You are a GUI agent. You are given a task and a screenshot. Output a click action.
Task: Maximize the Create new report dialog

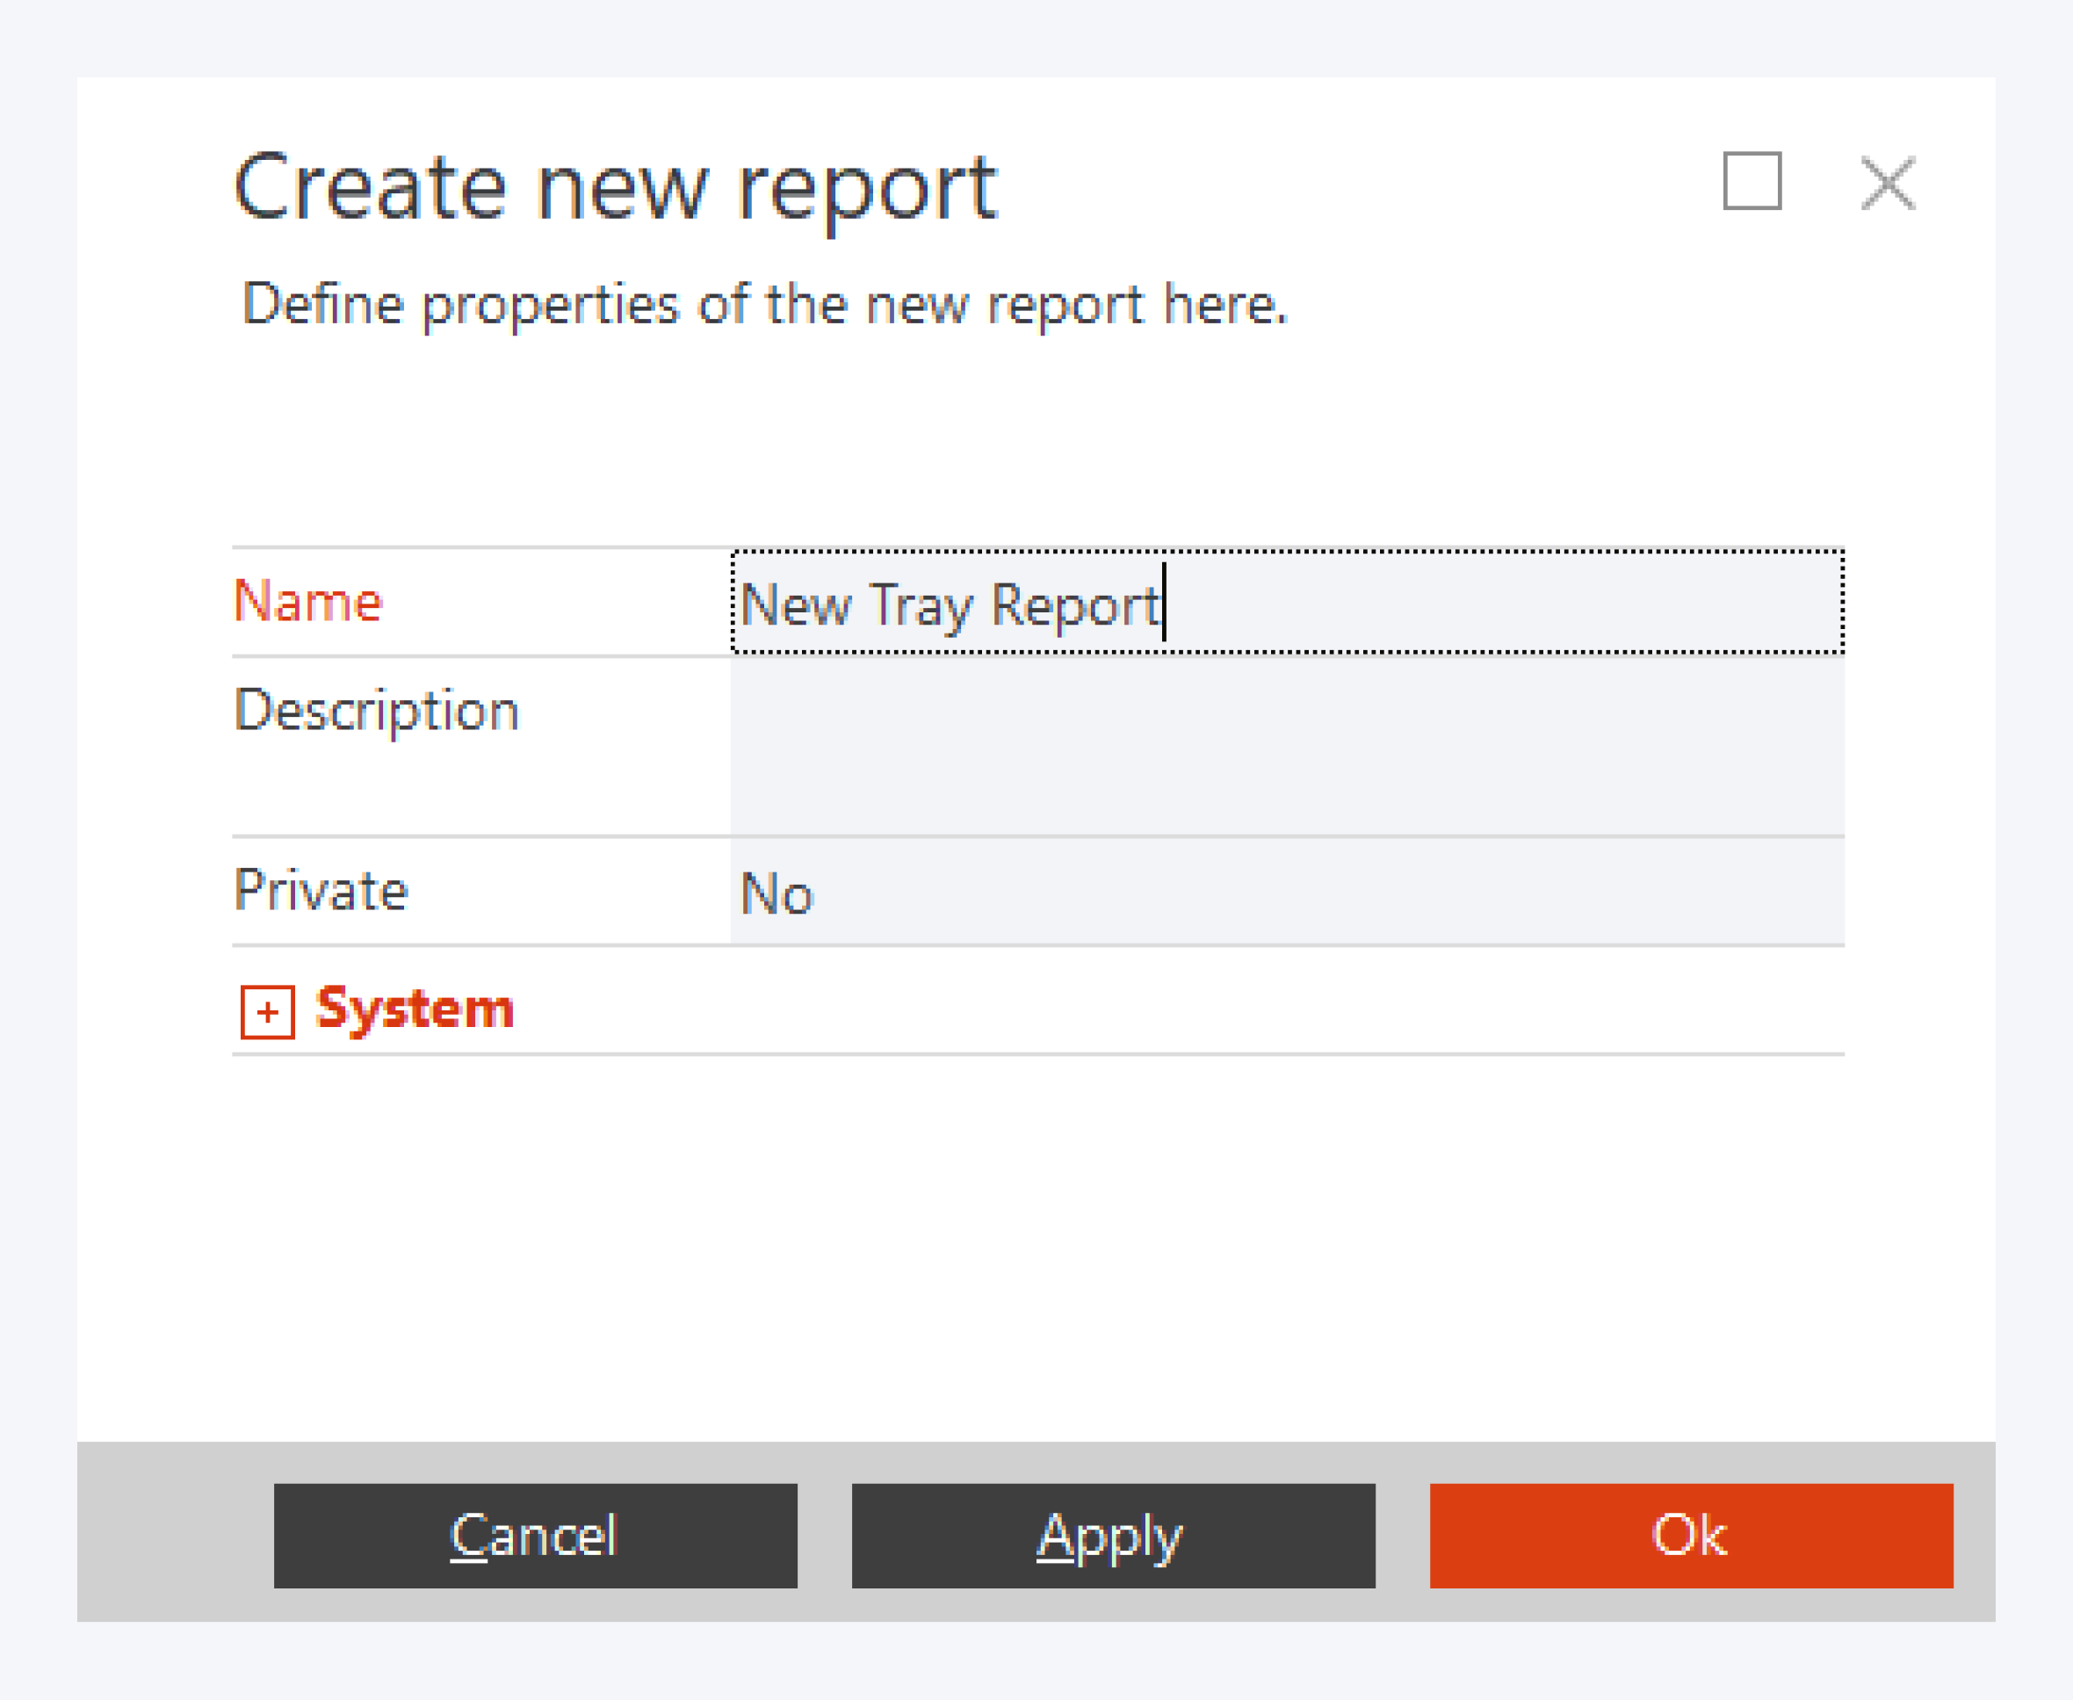[x=1752, y=181]
